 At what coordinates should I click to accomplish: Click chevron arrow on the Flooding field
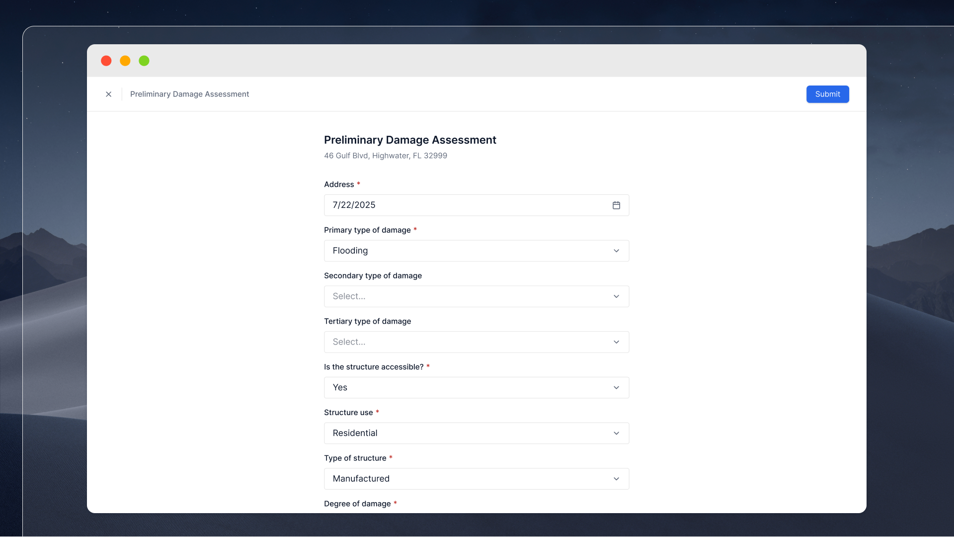pos(616,251)
